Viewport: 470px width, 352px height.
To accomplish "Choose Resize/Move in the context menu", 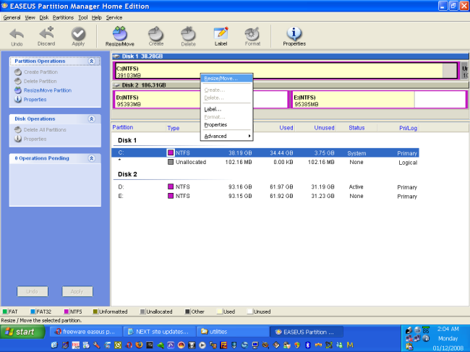I will [x=226, y=79].
